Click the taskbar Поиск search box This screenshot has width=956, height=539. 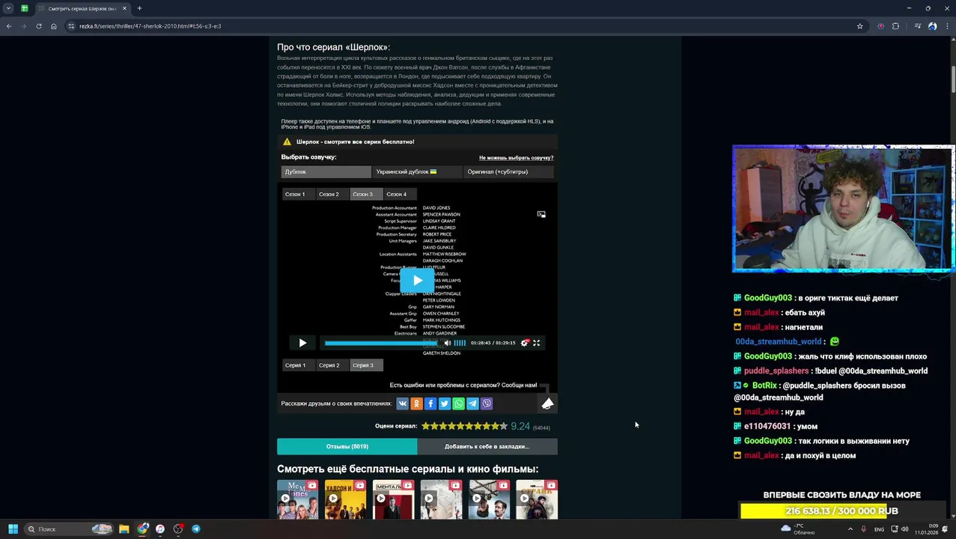[x=69, y=529]
